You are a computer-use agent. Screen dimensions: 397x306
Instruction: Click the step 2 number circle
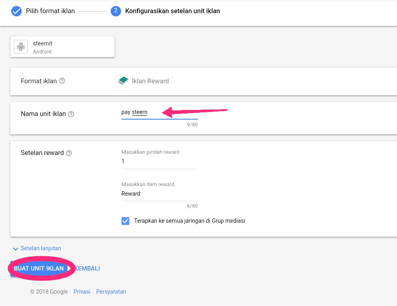click(x=116, y=11)
